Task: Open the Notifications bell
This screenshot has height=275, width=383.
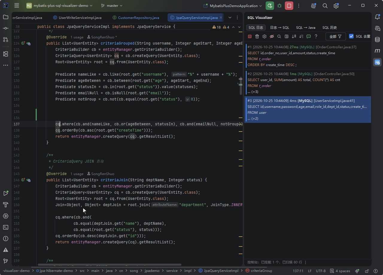Action: click(x=377, y=17)
